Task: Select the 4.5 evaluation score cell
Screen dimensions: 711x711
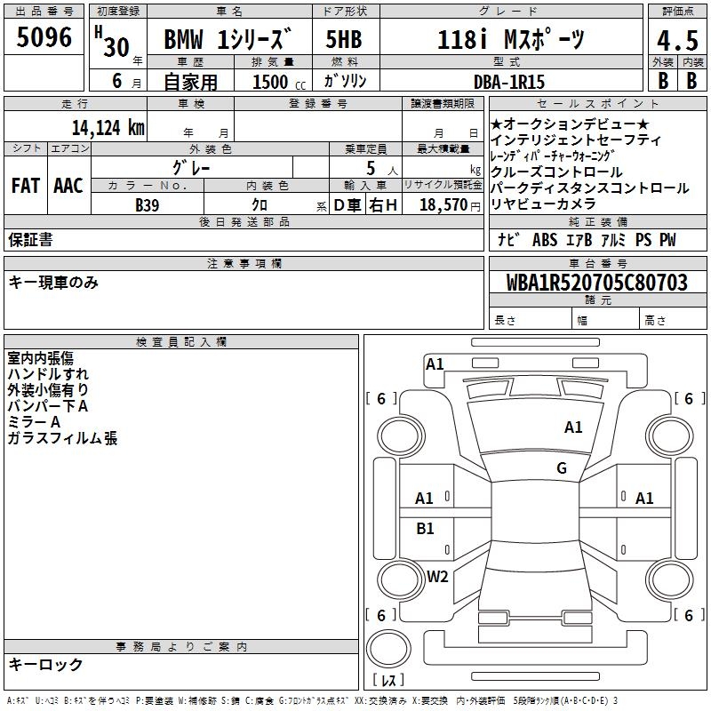Action: [677, 40]
